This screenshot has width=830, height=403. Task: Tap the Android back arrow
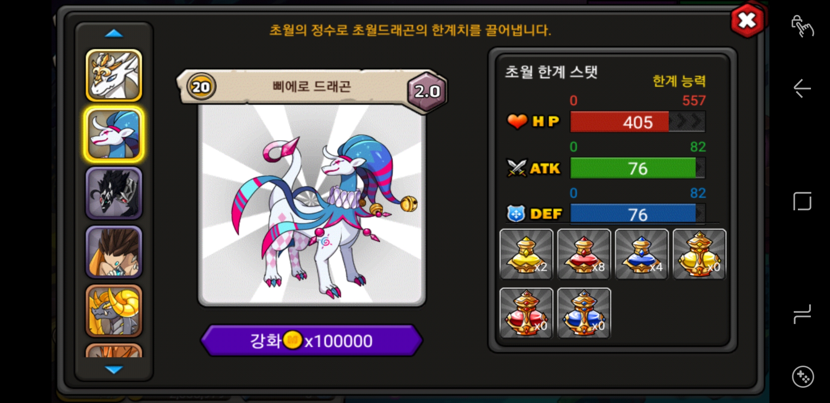(x=802, y=88)
